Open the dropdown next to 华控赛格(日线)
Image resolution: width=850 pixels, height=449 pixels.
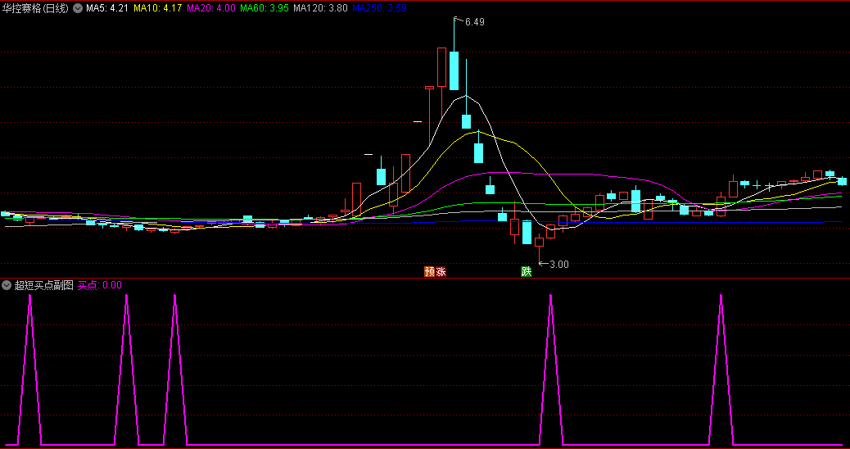78,7
